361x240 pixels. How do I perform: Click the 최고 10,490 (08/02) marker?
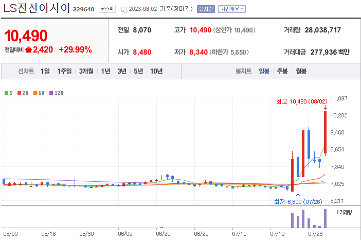pos(301,101)
